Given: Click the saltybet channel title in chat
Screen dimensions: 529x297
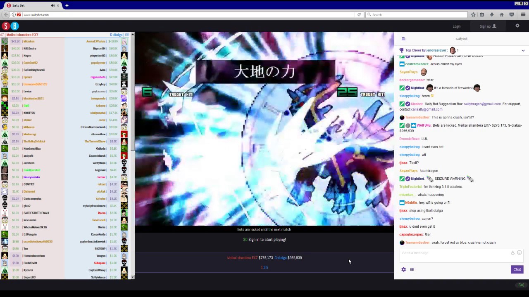Looking at the screenshot, I should point(461,39).
